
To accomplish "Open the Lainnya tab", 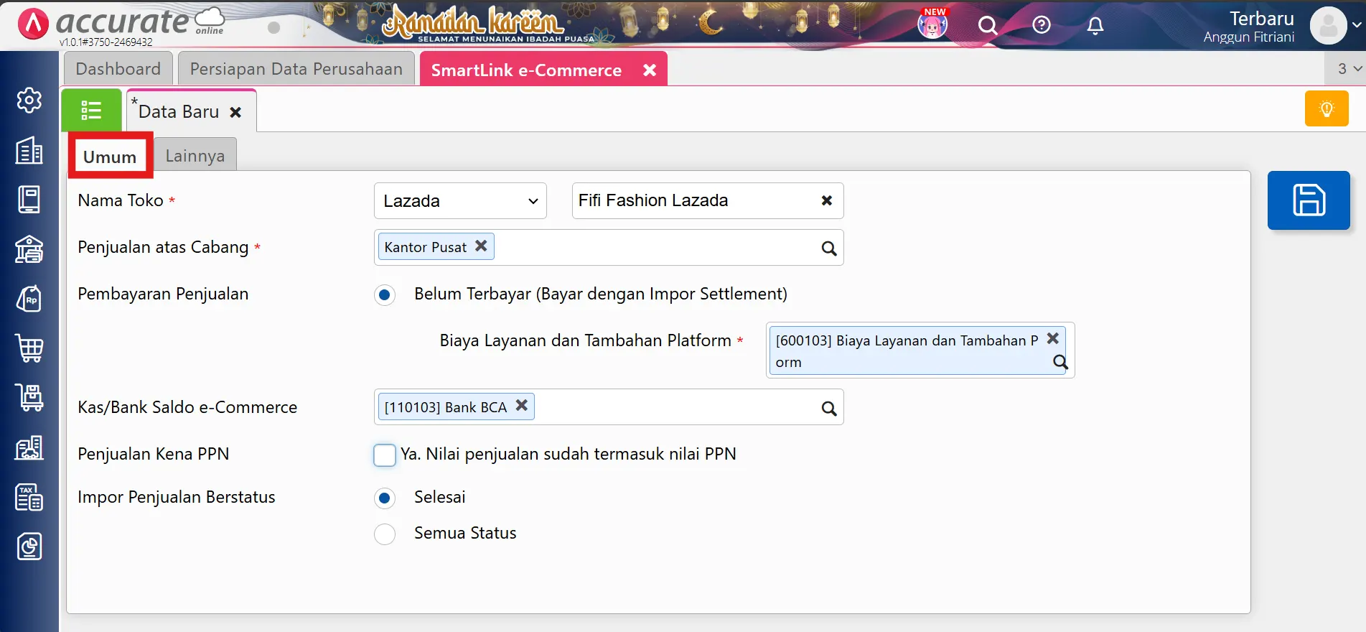I will pos(195,155).
